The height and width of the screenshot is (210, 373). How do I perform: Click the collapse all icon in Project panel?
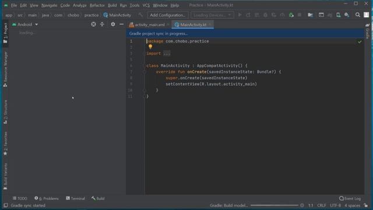coord(102,24)
